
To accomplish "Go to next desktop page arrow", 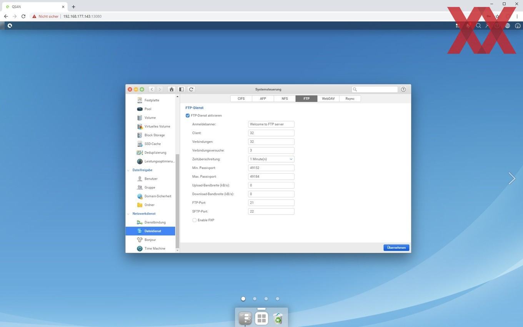I will pos(511,178).
